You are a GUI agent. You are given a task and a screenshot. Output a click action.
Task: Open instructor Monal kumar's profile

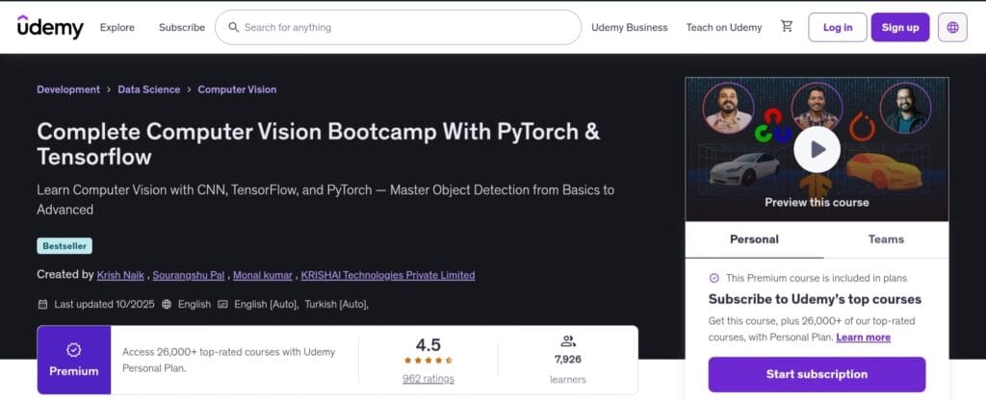(x=263, y=275)
